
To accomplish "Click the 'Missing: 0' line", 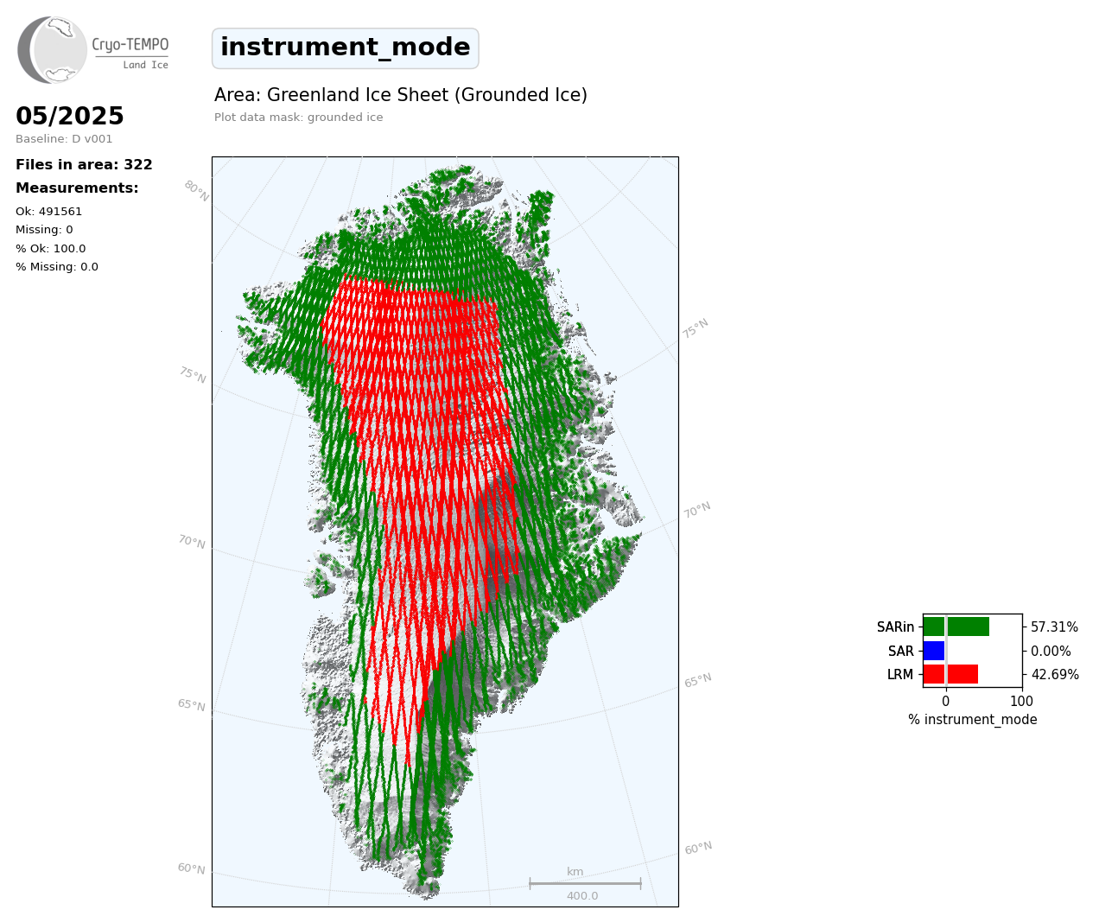I will [44, 230].
